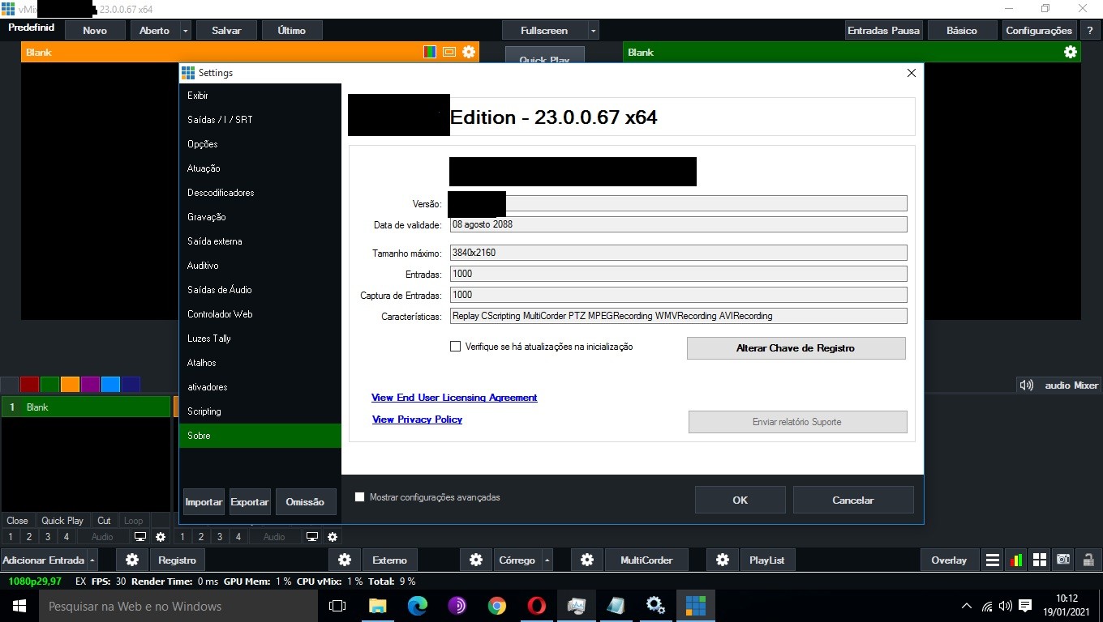Screen dimensions: 1103x622
Task: Expand the Fullscreen dropdown arrow
Action: click(593, 31)
